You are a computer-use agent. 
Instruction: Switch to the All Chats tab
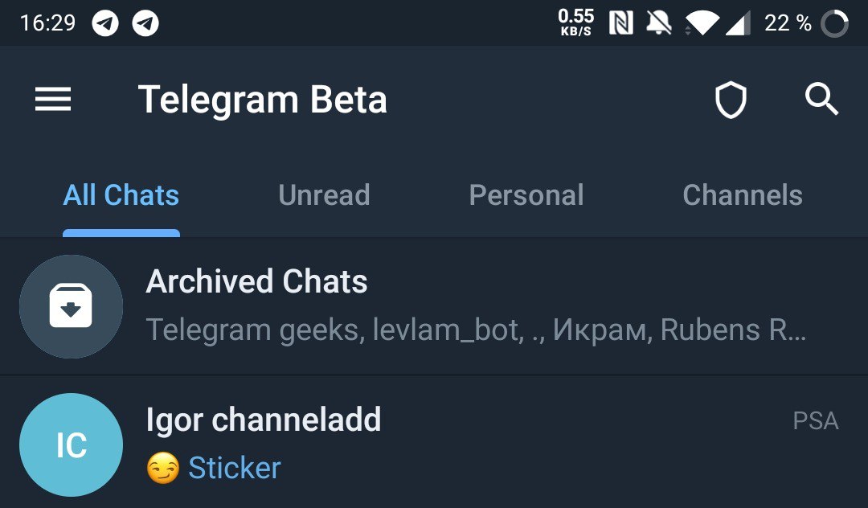(121, 195)
